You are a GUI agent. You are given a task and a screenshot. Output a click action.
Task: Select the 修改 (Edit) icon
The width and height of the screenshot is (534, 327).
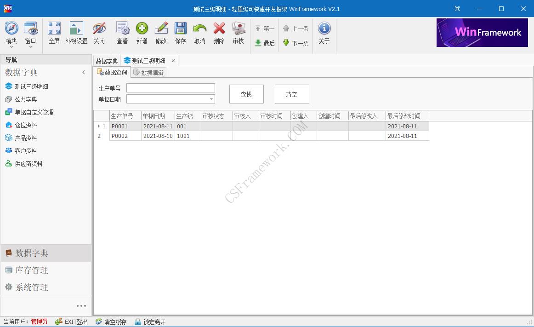tap(161, 33)
